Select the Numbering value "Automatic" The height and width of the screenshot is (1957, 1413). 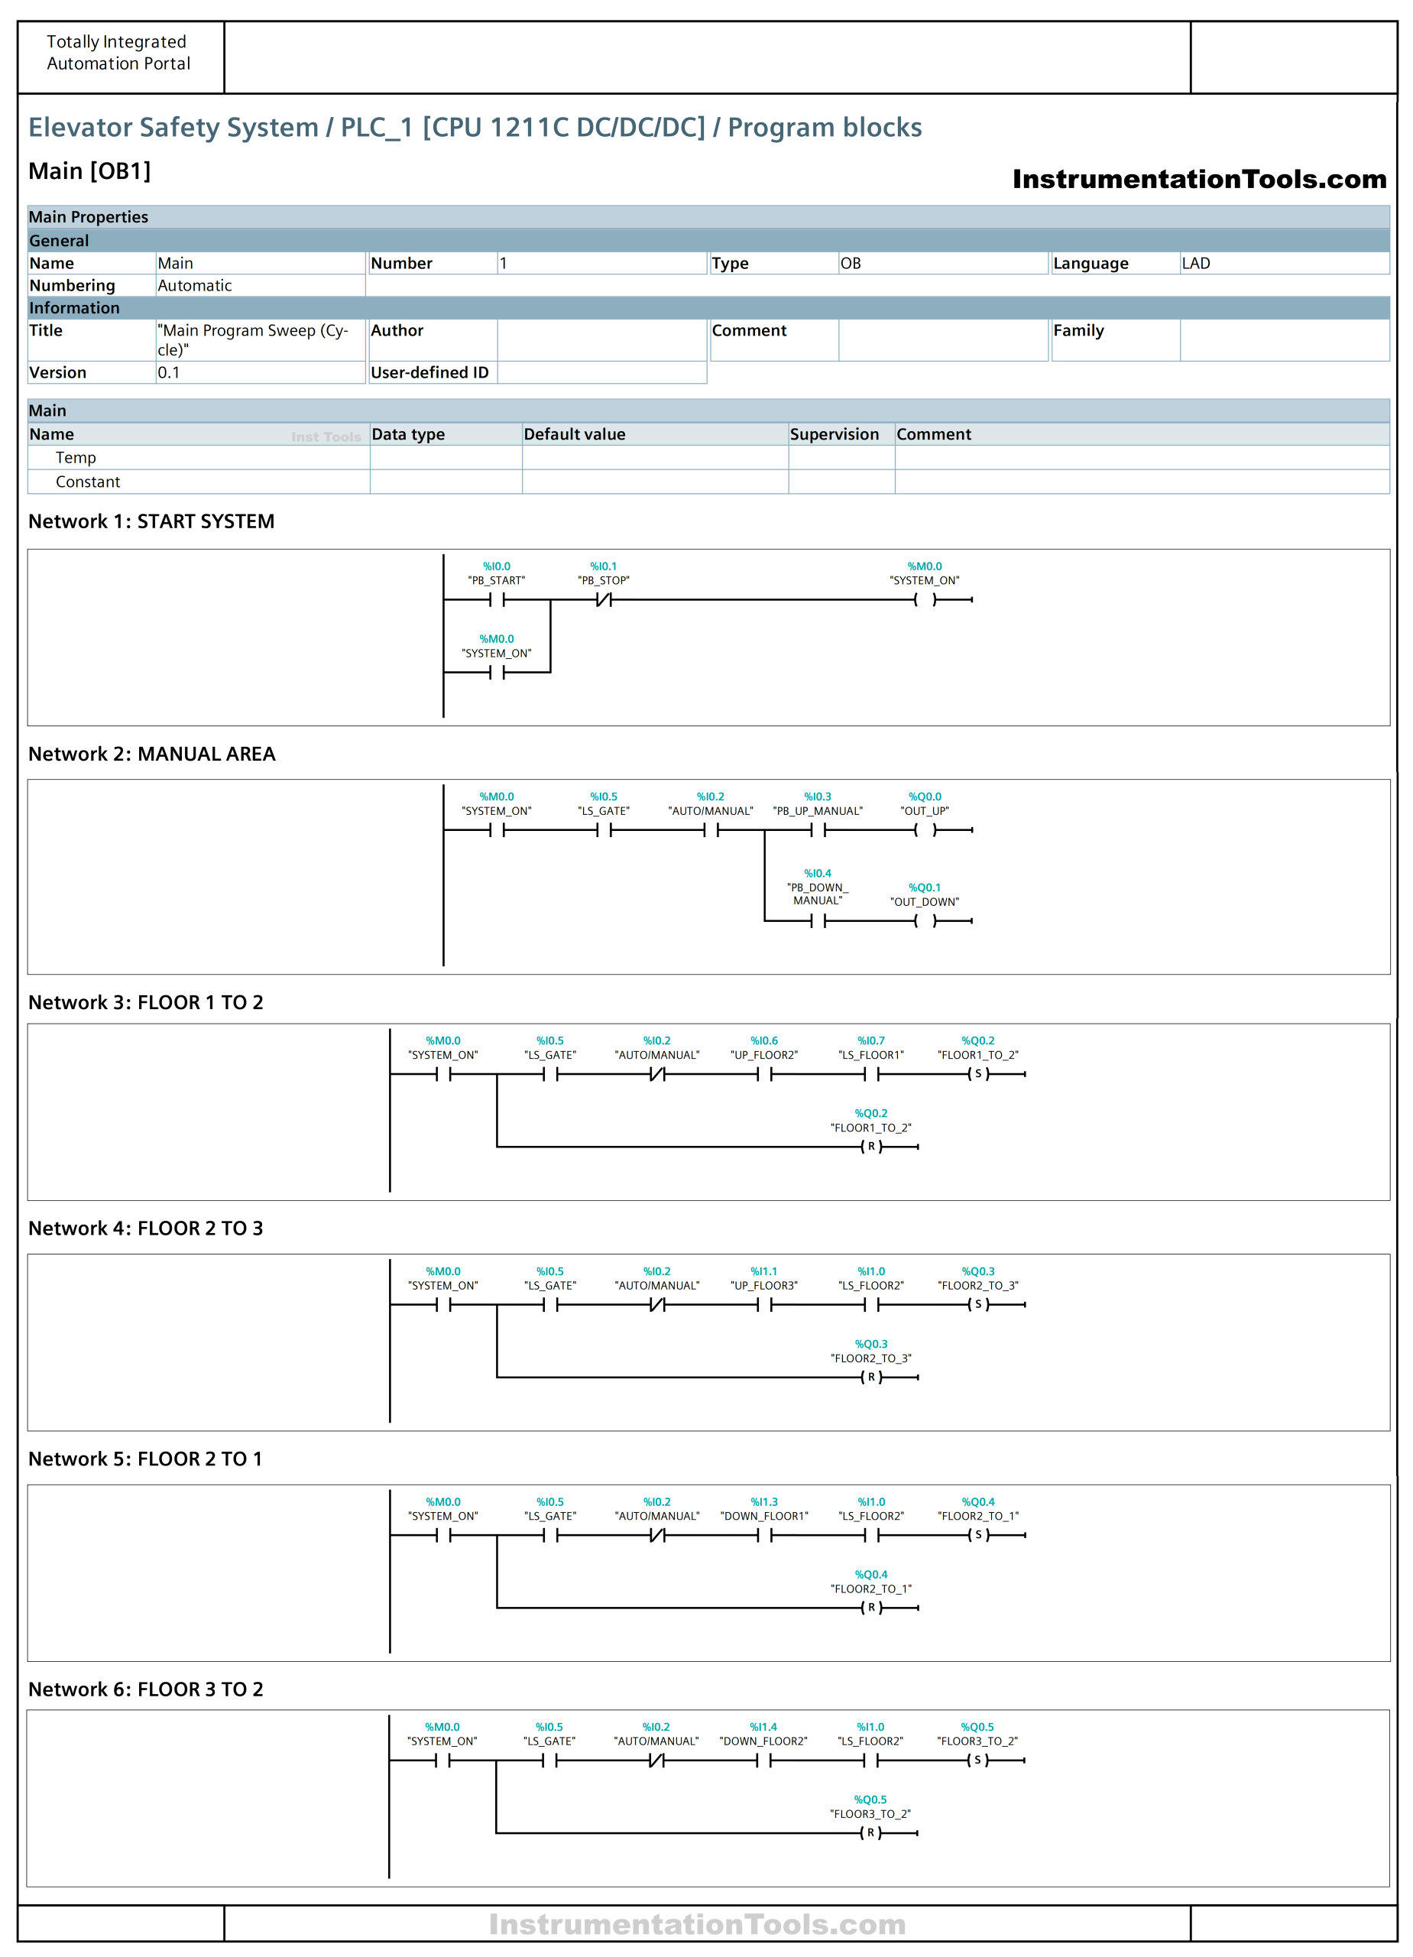260,286
